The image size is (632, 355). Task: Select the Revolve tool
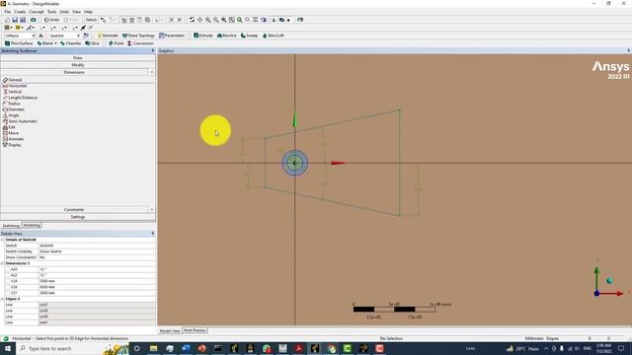coord(227,35)
